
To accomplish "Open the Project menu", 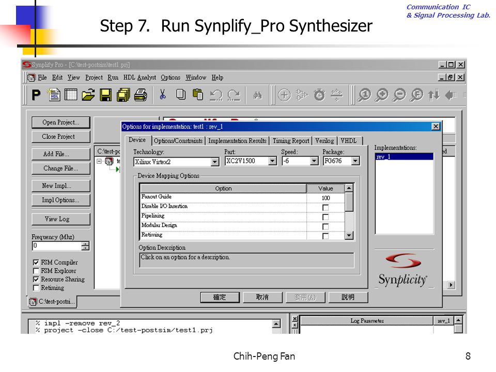I will [x=94, y=78].
